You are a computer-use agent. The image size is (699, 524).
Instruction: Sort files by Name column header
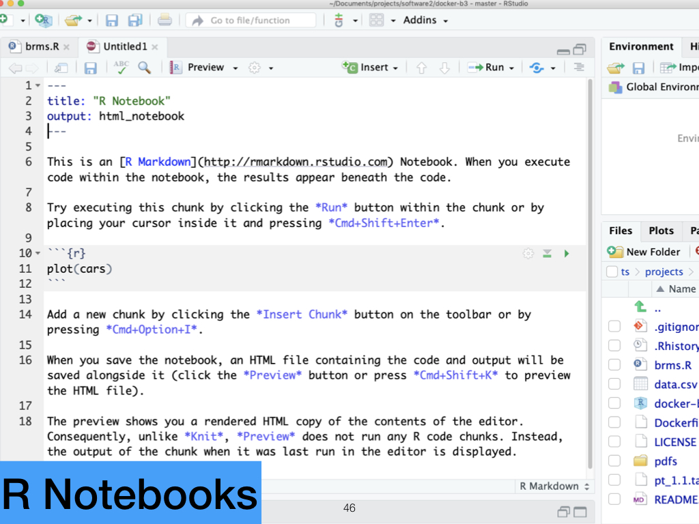pyautogui.click(x=676, y=289)
